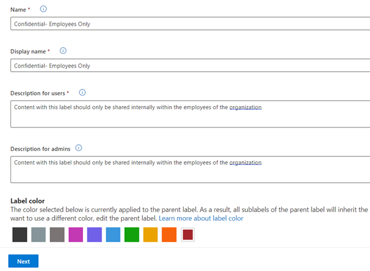The width and height of the screenshot is (370, 271).
Task: Focus the Display name input box
Action: (184, 66)
